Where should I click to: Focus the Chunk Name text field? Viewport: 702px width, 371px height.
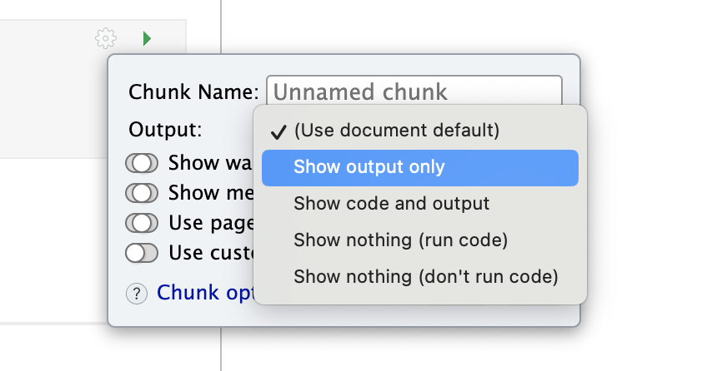tap(414, 91)
